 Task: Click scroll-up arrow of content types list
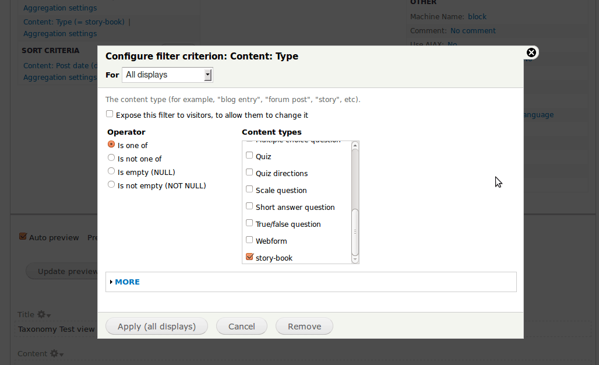pyautogui.click(x=355, y=146)
